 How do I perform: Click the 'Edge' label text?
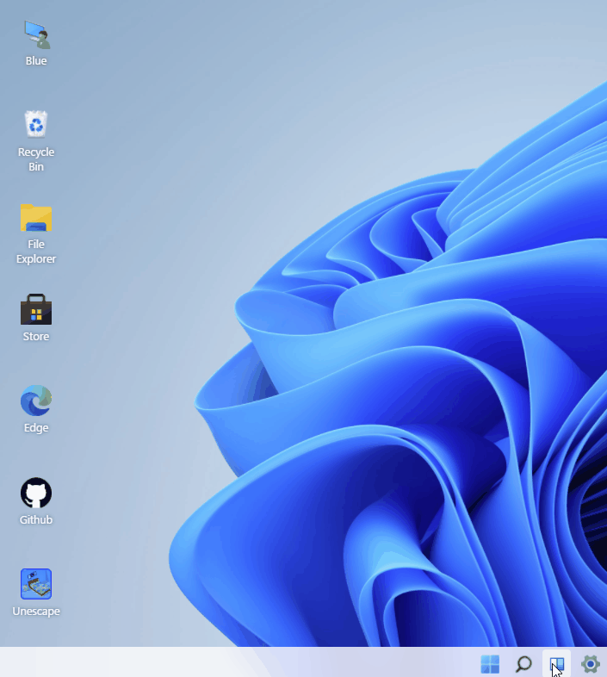click(x=36, y=427)
